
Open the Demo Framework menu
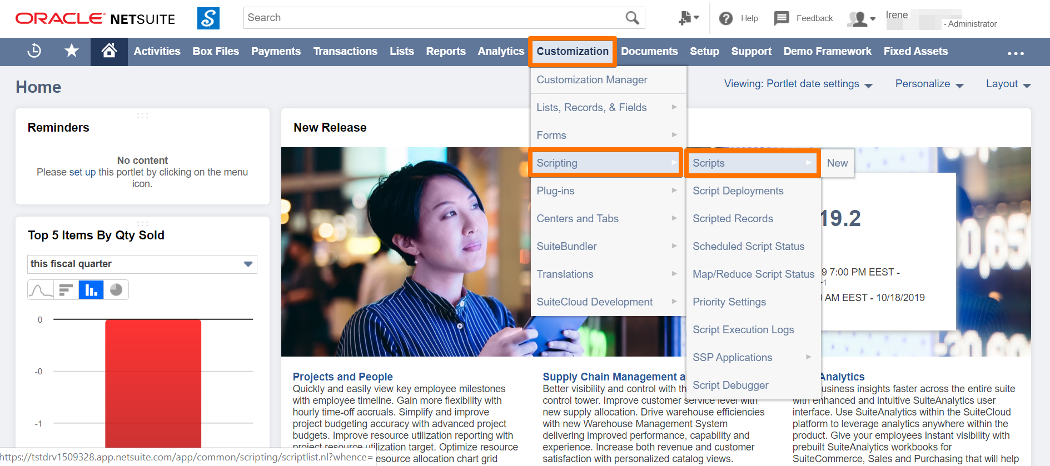click(x=827, y=52)
